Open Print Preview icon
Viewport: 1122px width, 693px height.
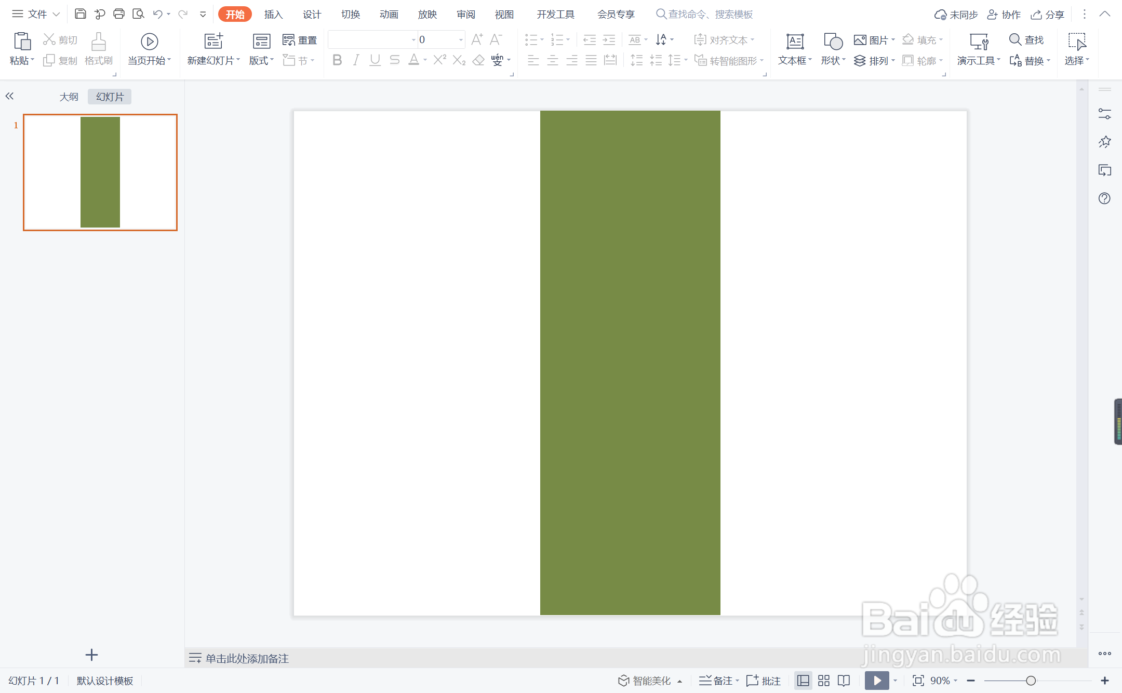click(138, 14)
